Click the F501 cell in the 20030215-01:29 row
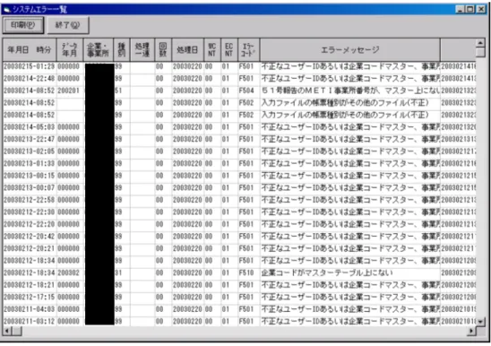Viewport: 491px width, 346px height. click(x=248, y=66)
